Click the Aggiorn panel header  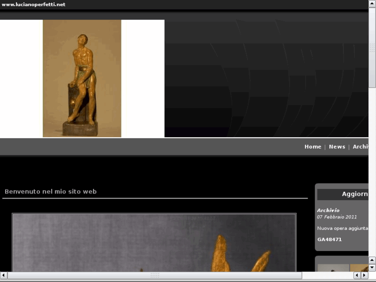(x=343, y=194)
